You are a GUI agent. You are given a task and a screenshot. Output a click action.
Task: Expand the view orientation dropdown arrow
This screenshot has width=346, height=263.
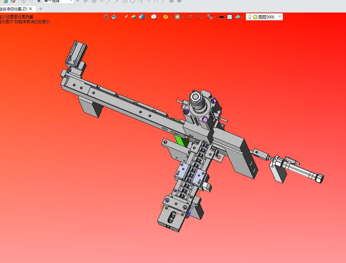point(119,17)
